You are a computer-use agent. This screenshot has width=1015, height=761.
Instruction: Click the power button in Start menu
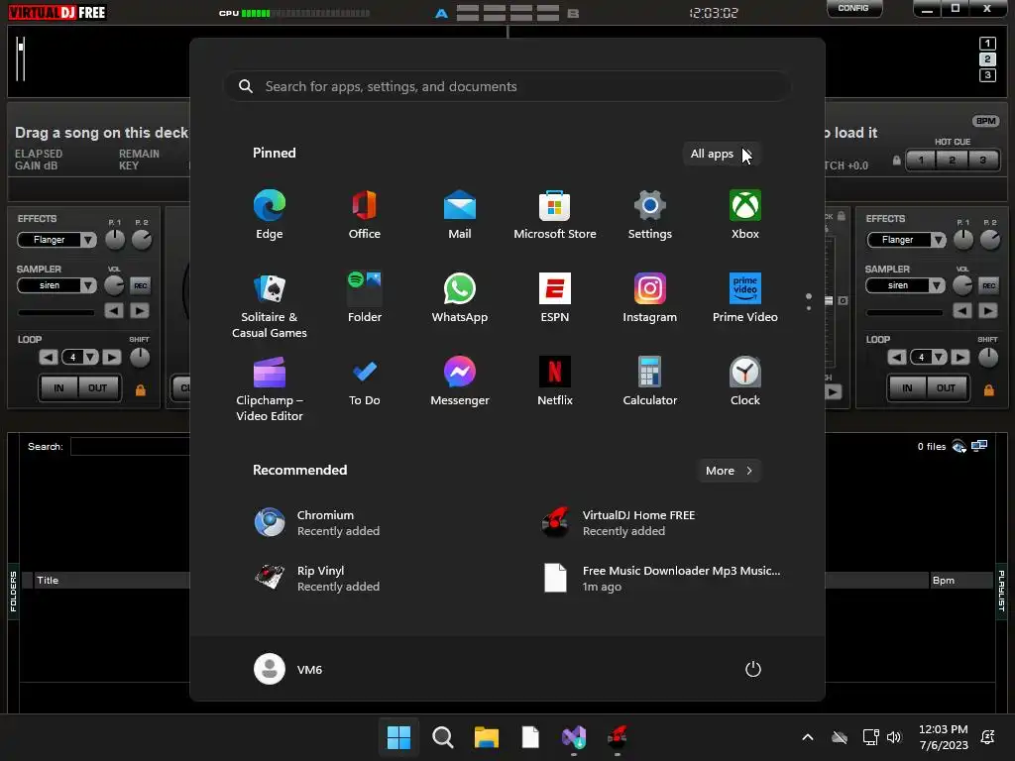(x=753, y=669)
